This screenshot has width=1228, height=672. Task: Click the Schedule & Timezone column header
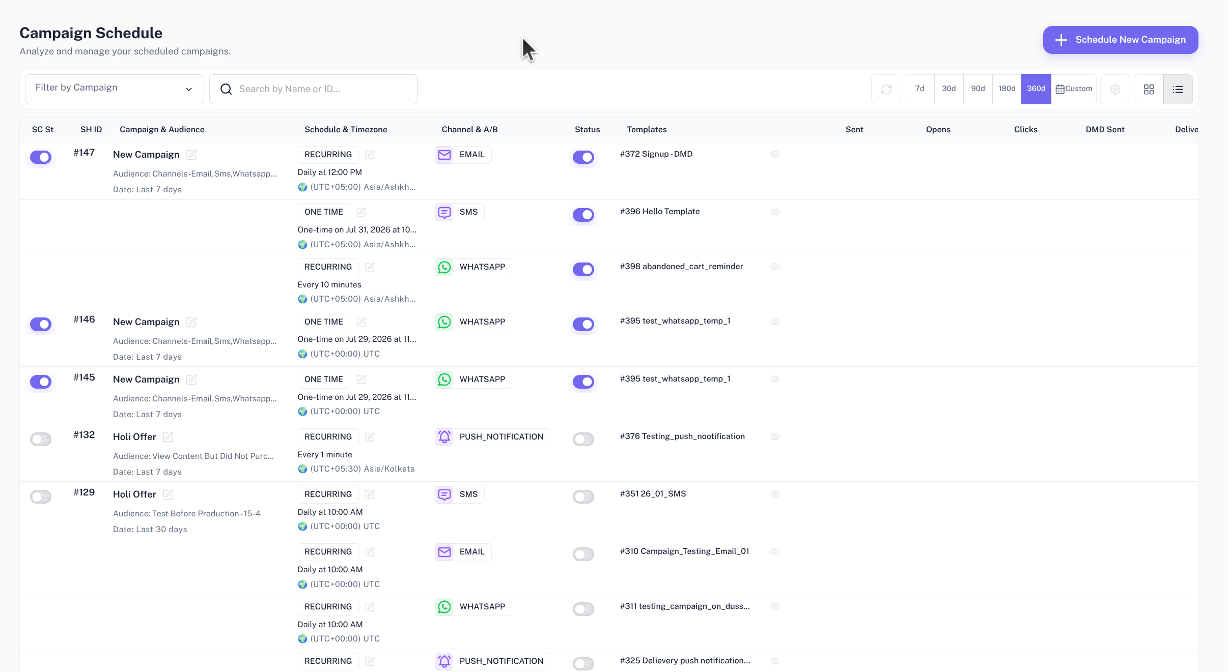tap(346, 130)
